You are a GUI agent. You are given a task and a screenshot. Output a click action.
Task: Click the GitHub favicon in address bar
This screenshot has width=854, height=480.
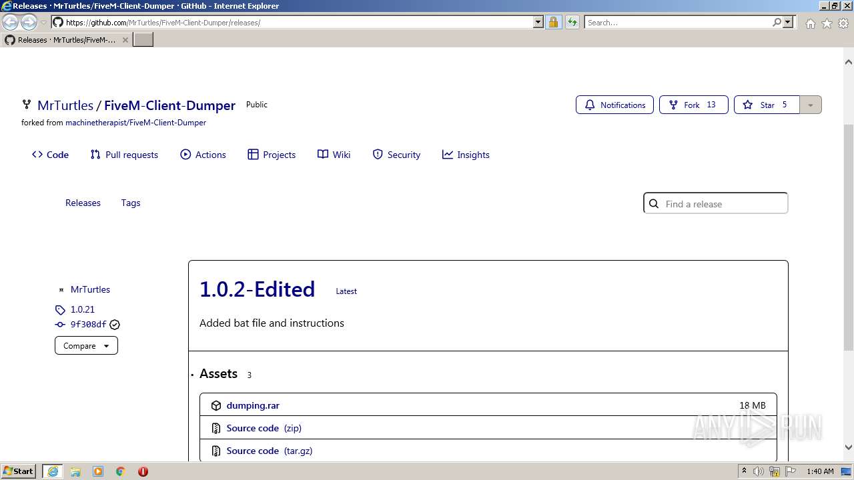click(58, 22)
